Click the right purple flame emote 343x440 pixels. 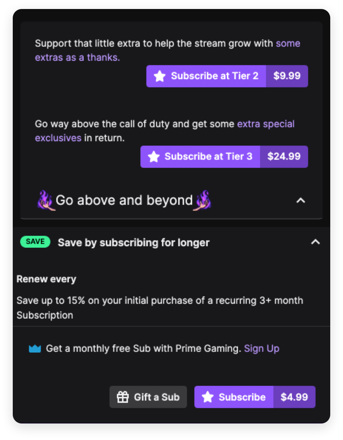203,200
